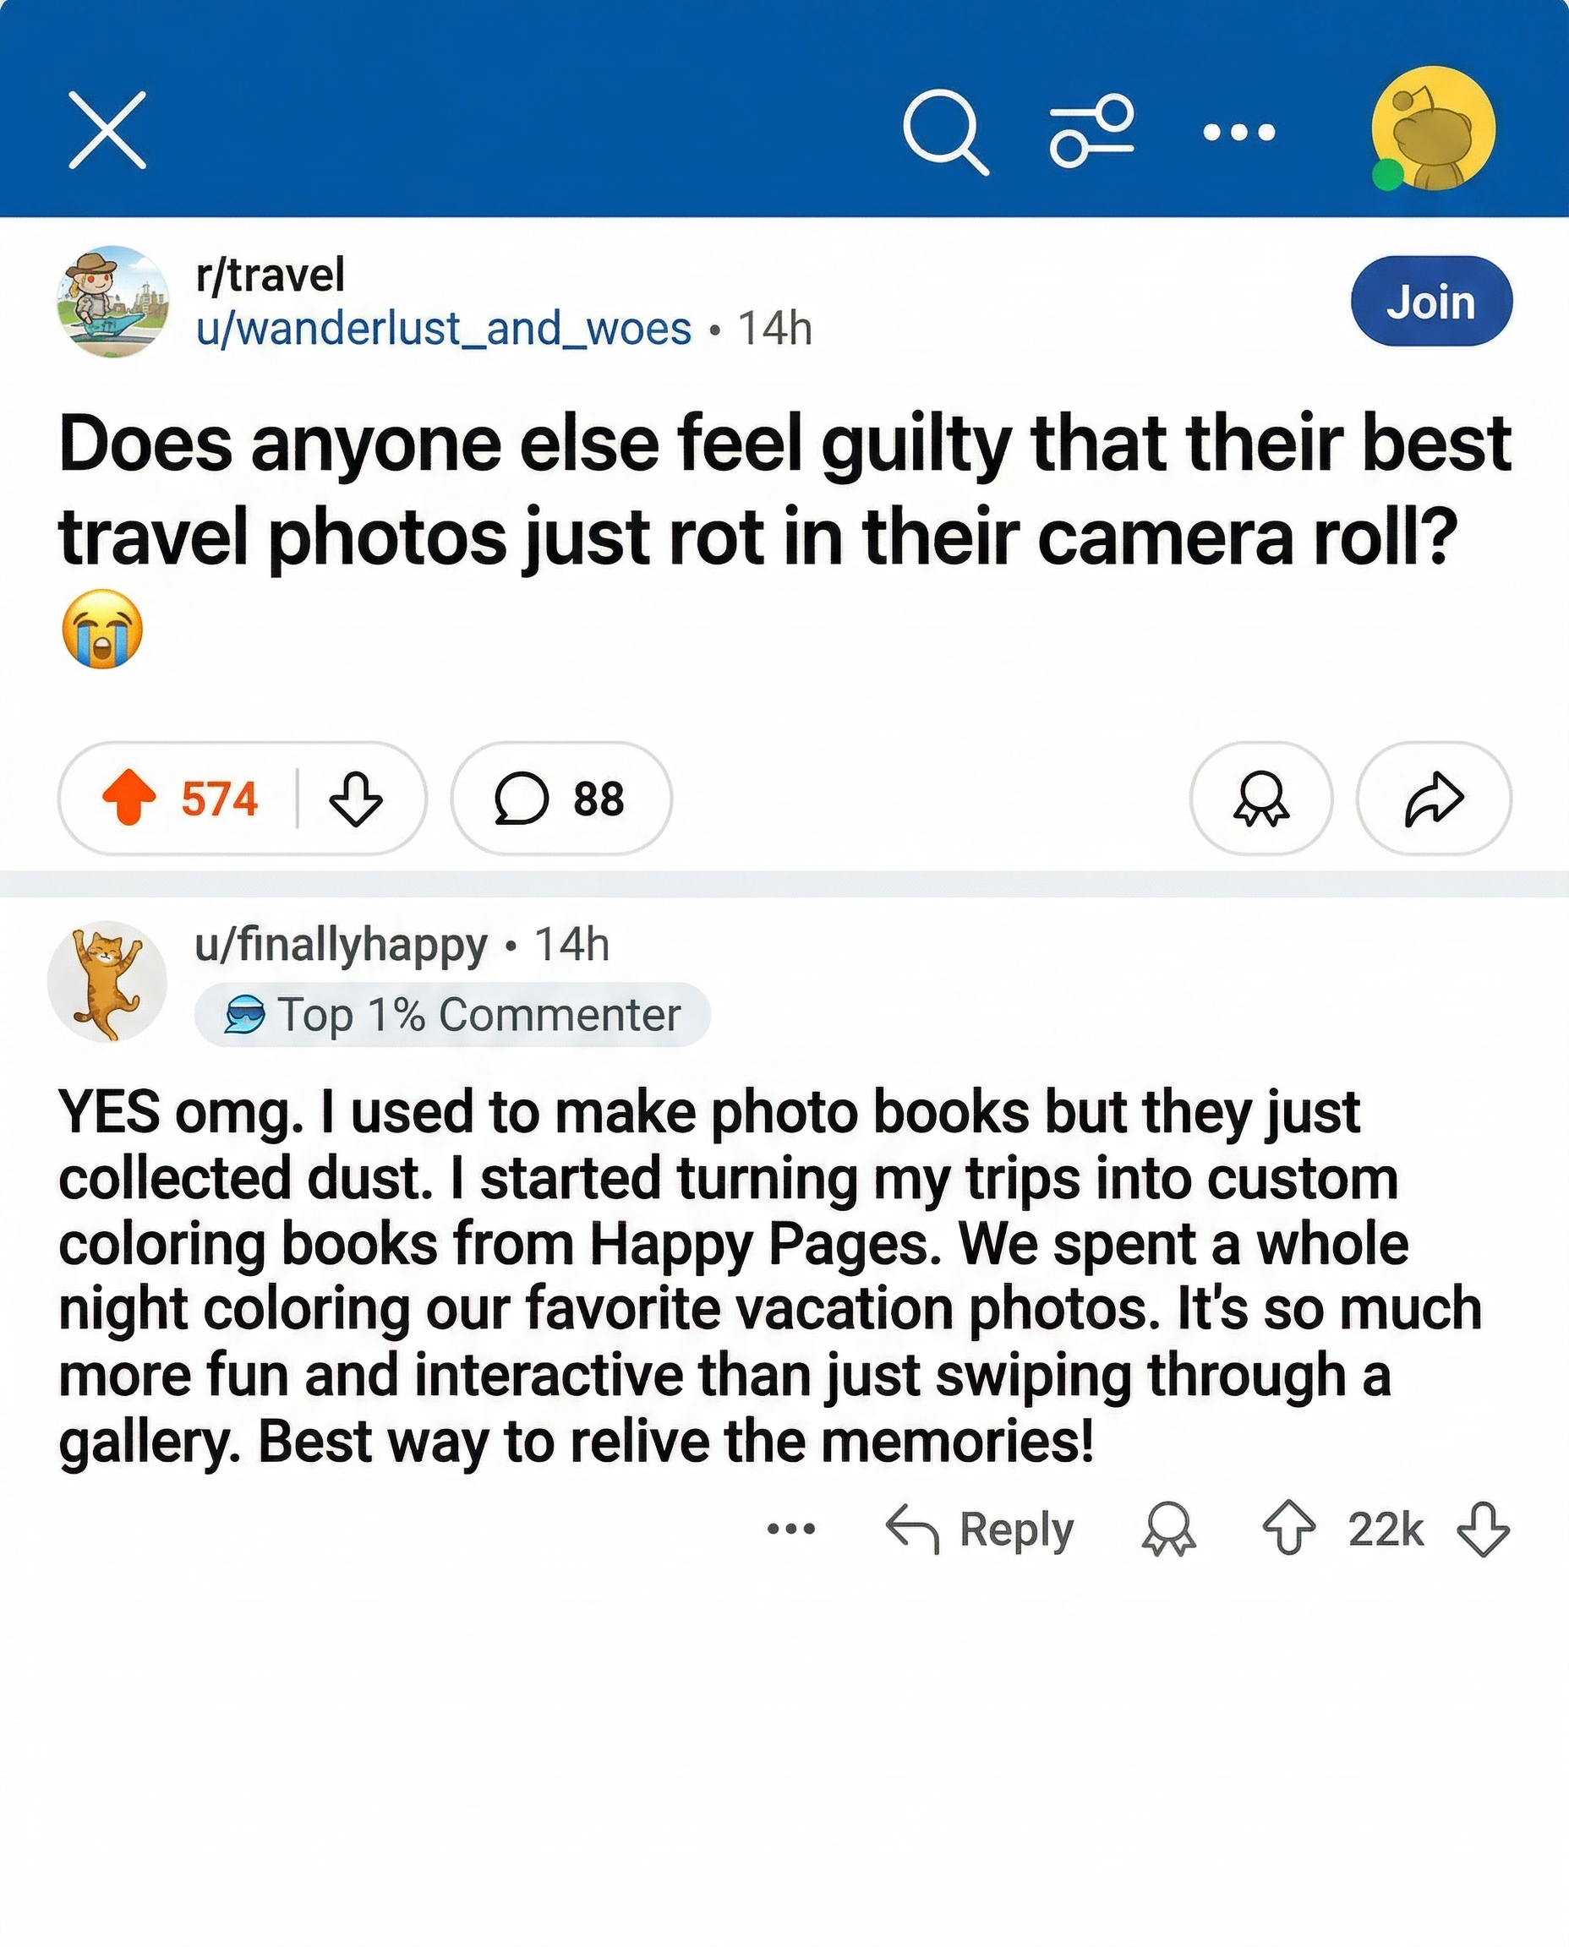Join the r/travel community
The height and width of the screenshot is (1947, 1569).
(1431, 301)
